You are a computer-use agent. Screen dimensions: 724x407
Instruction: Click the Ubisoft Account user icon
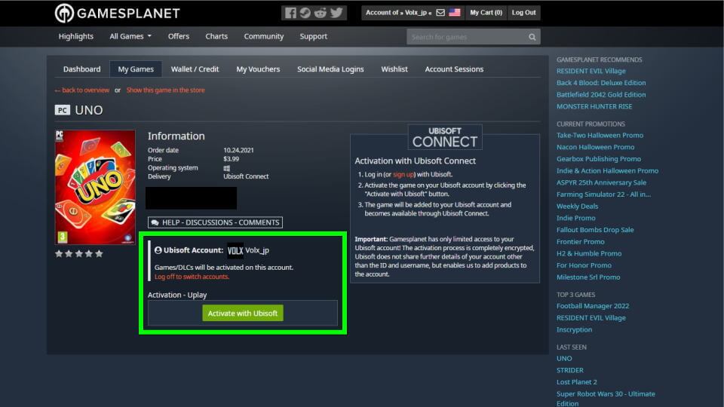[158, 250]
